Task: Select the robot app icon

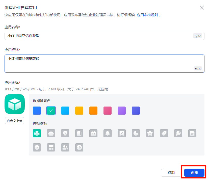Action: click(51, 133)
